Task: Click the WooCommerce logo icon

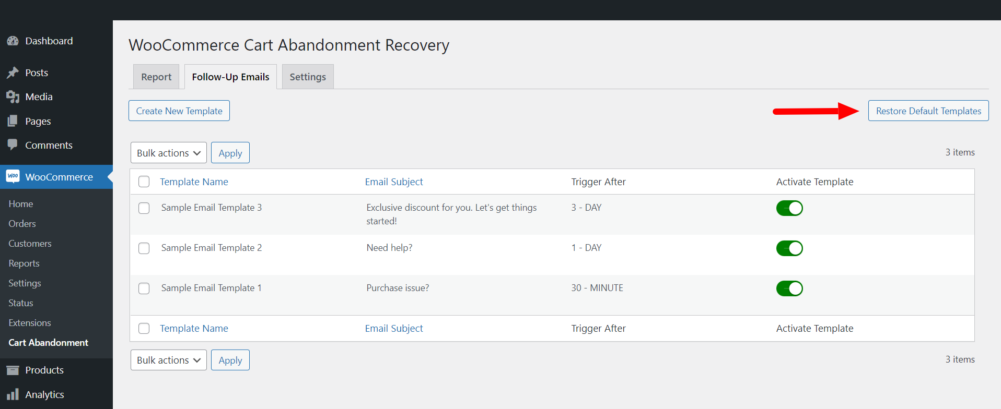Action: (13, 176)
